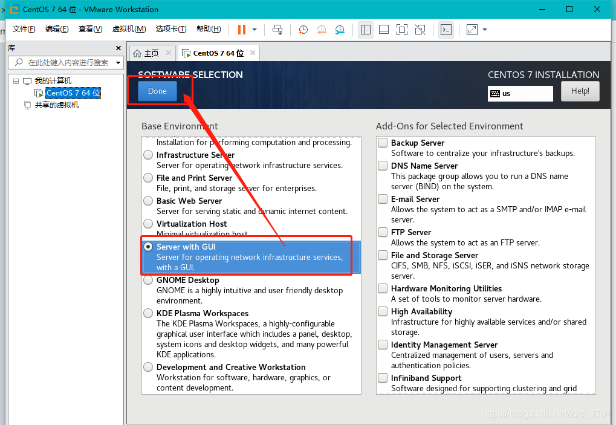Click the Done button
616x425 pixels.
pos(158,91)
